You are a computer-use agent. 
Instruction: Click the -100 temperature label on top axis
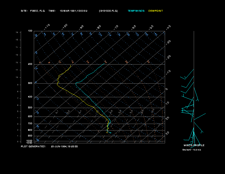coord(64,27)
